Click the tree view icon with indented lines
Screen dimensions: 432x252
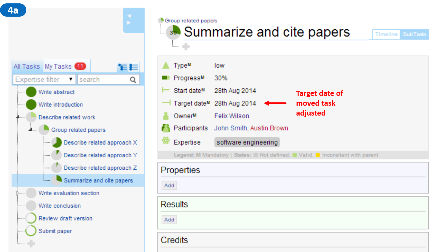pos(122,67)
